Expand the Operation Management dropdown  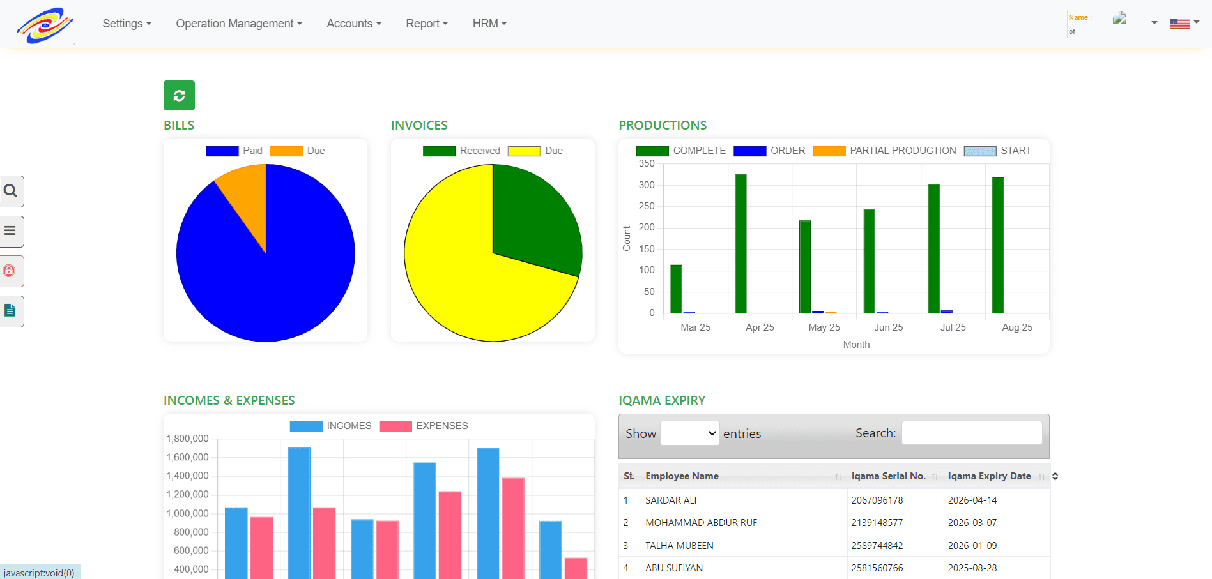(x=239, y=24)
